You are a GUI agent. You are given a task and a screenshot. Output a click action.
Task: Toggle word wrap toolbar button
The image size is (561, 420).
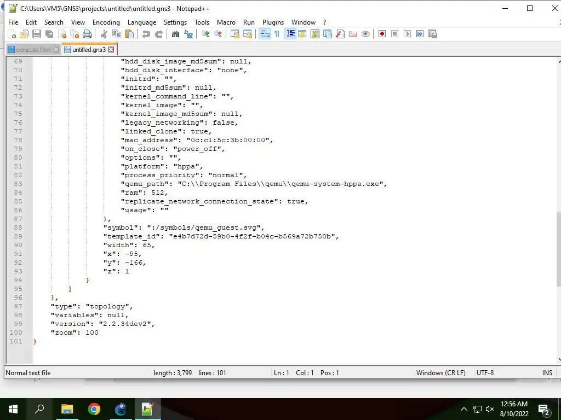point(265,34)
